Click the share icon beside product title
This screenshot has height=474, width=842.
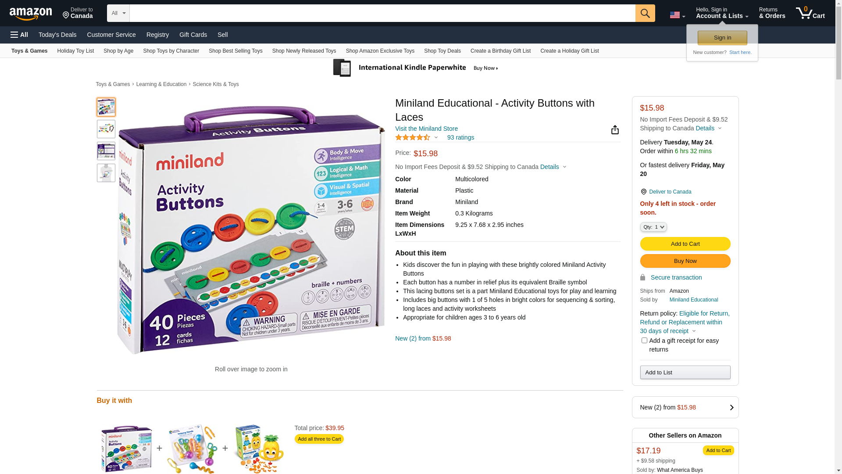point(615,130)
